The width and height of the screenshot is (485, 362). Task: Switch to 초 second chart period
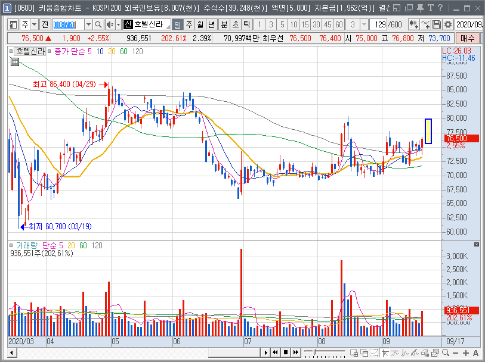(236, 24)
